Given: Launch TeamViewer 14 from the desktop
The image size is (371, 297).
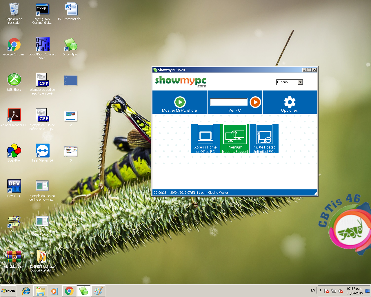Looking at the screenshot, I should [x=42, y=151].
